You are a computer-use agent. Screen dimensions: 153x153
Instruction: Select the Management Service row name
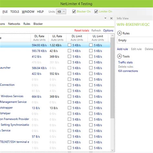tap(13, 102)
